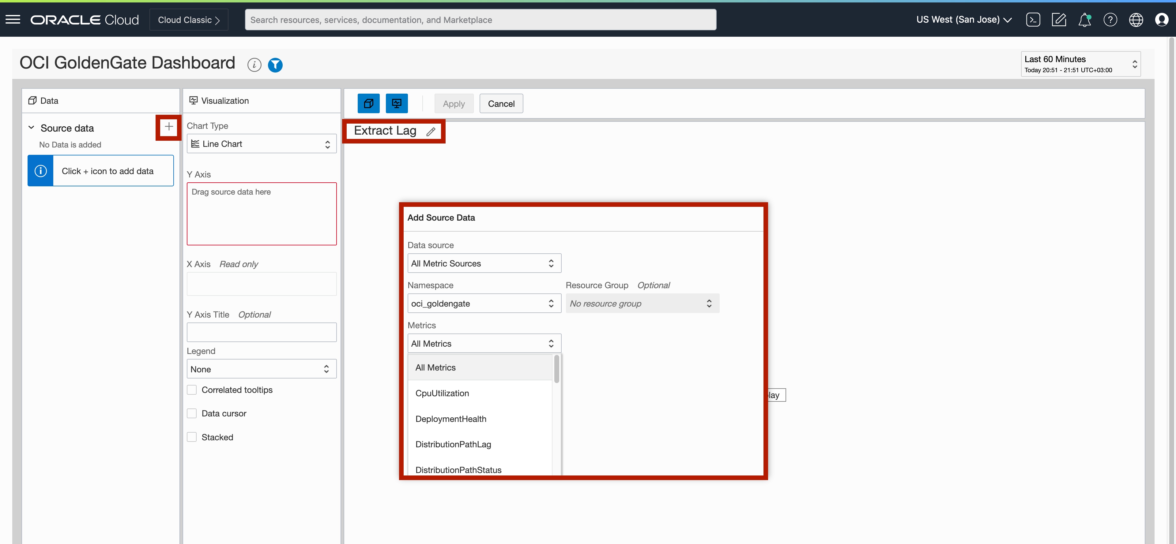The height and width of the screenshot is (544, 1176).
Task: Edit the Extract Lag title pencil icon
Action: click(x=431, y=132)
